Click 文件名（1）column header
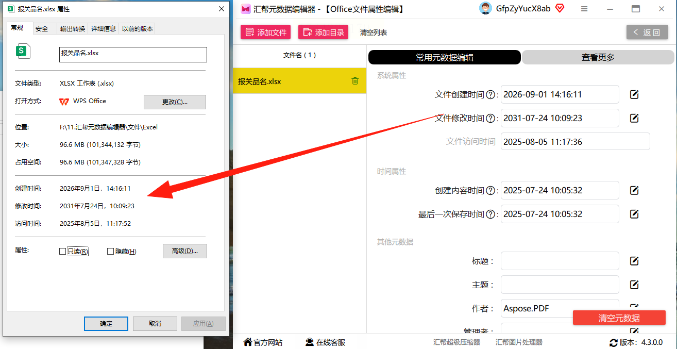 point(299,55)
